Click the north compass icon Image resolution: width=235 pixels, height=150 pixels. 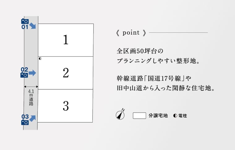click(120, 115)
